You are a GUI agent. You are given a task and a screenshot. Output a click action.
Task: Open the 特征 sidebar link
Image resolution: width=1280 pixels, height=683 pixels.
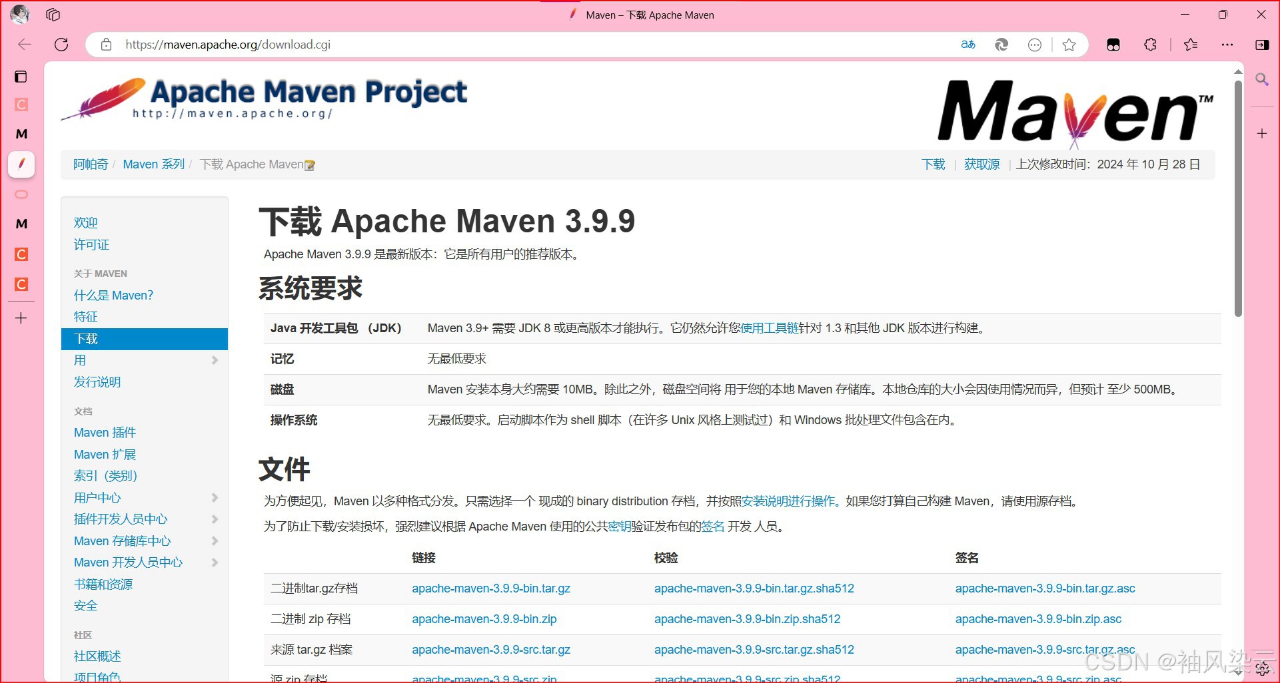tap(86, 316)
